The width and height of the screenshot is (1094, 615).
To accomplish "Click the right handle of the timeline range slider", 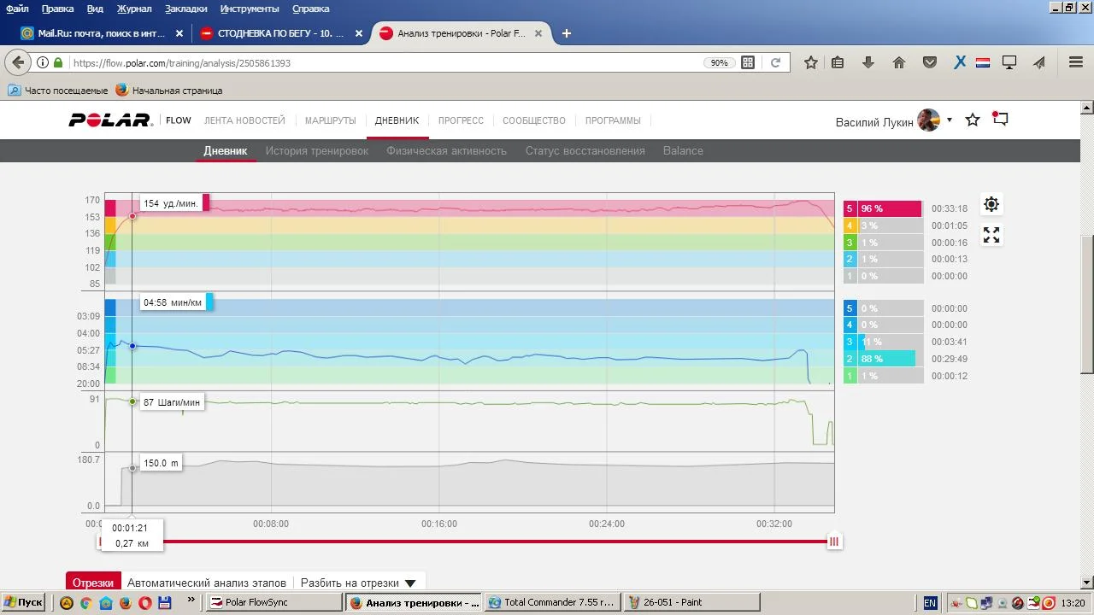I will 834,542.
